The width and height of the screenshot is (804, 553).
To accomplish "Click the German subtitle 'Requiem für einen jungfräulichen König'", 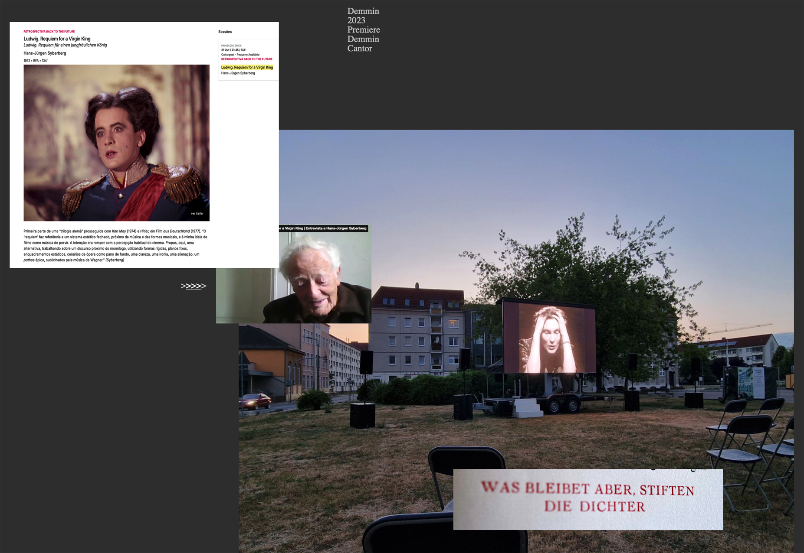I will pyautogui.click(x=65, y=45).
